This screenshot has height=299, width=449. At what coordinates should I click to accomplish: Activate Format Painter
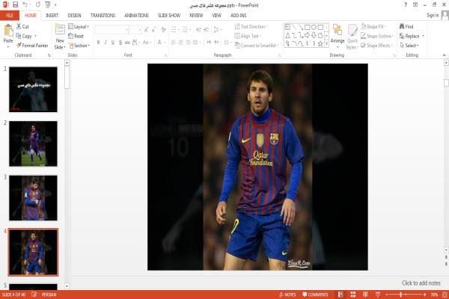tap(32, 46)
